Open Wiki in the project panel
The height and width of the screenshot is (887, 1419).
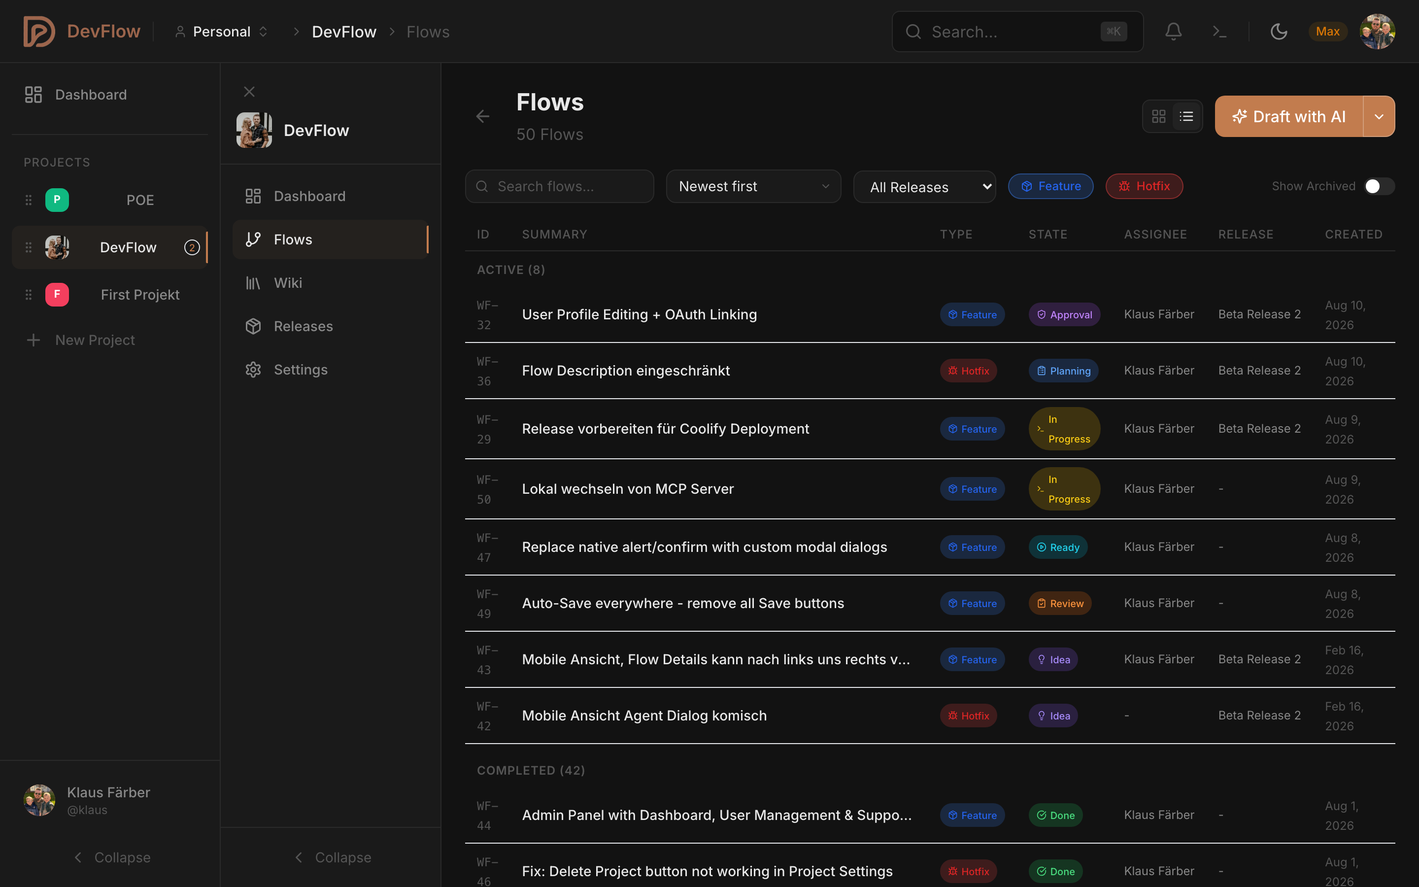tap(331, 283)
